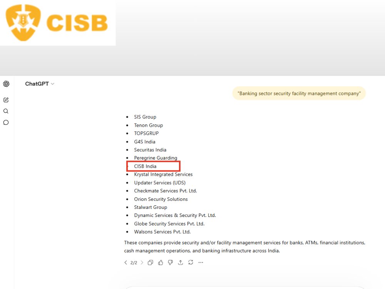
Task: Select "G4S India" list item
Action: (x=145, y=141)
